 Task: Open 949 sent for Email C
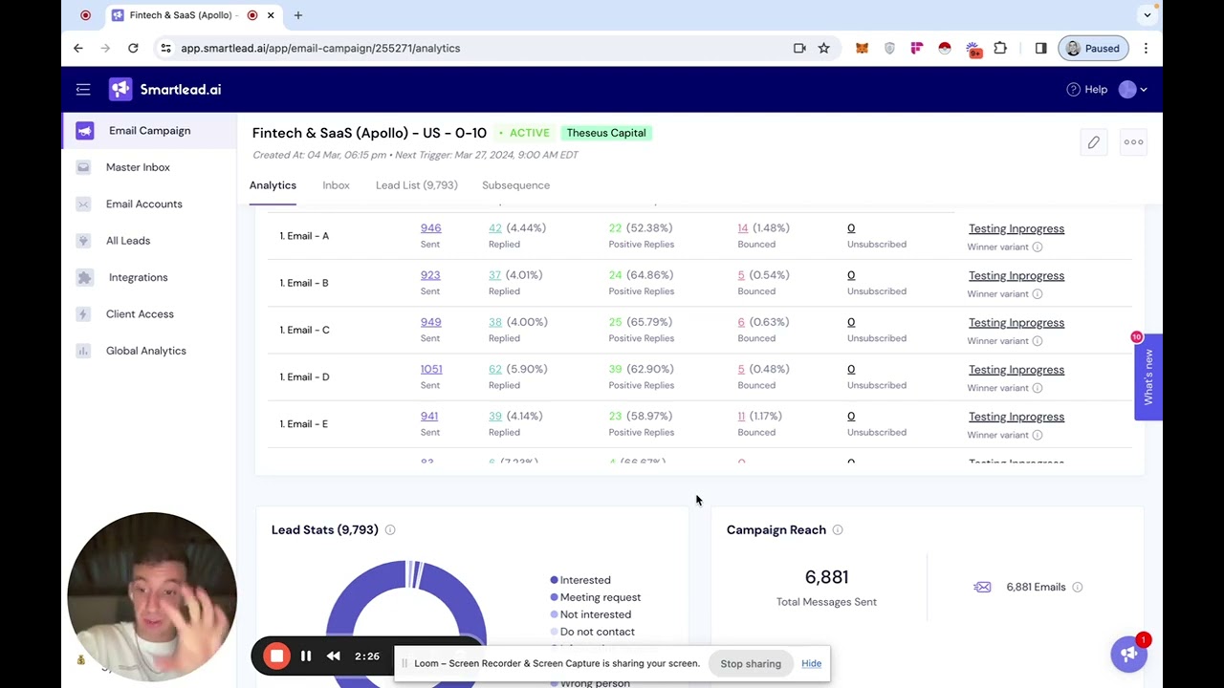point(430,322)
